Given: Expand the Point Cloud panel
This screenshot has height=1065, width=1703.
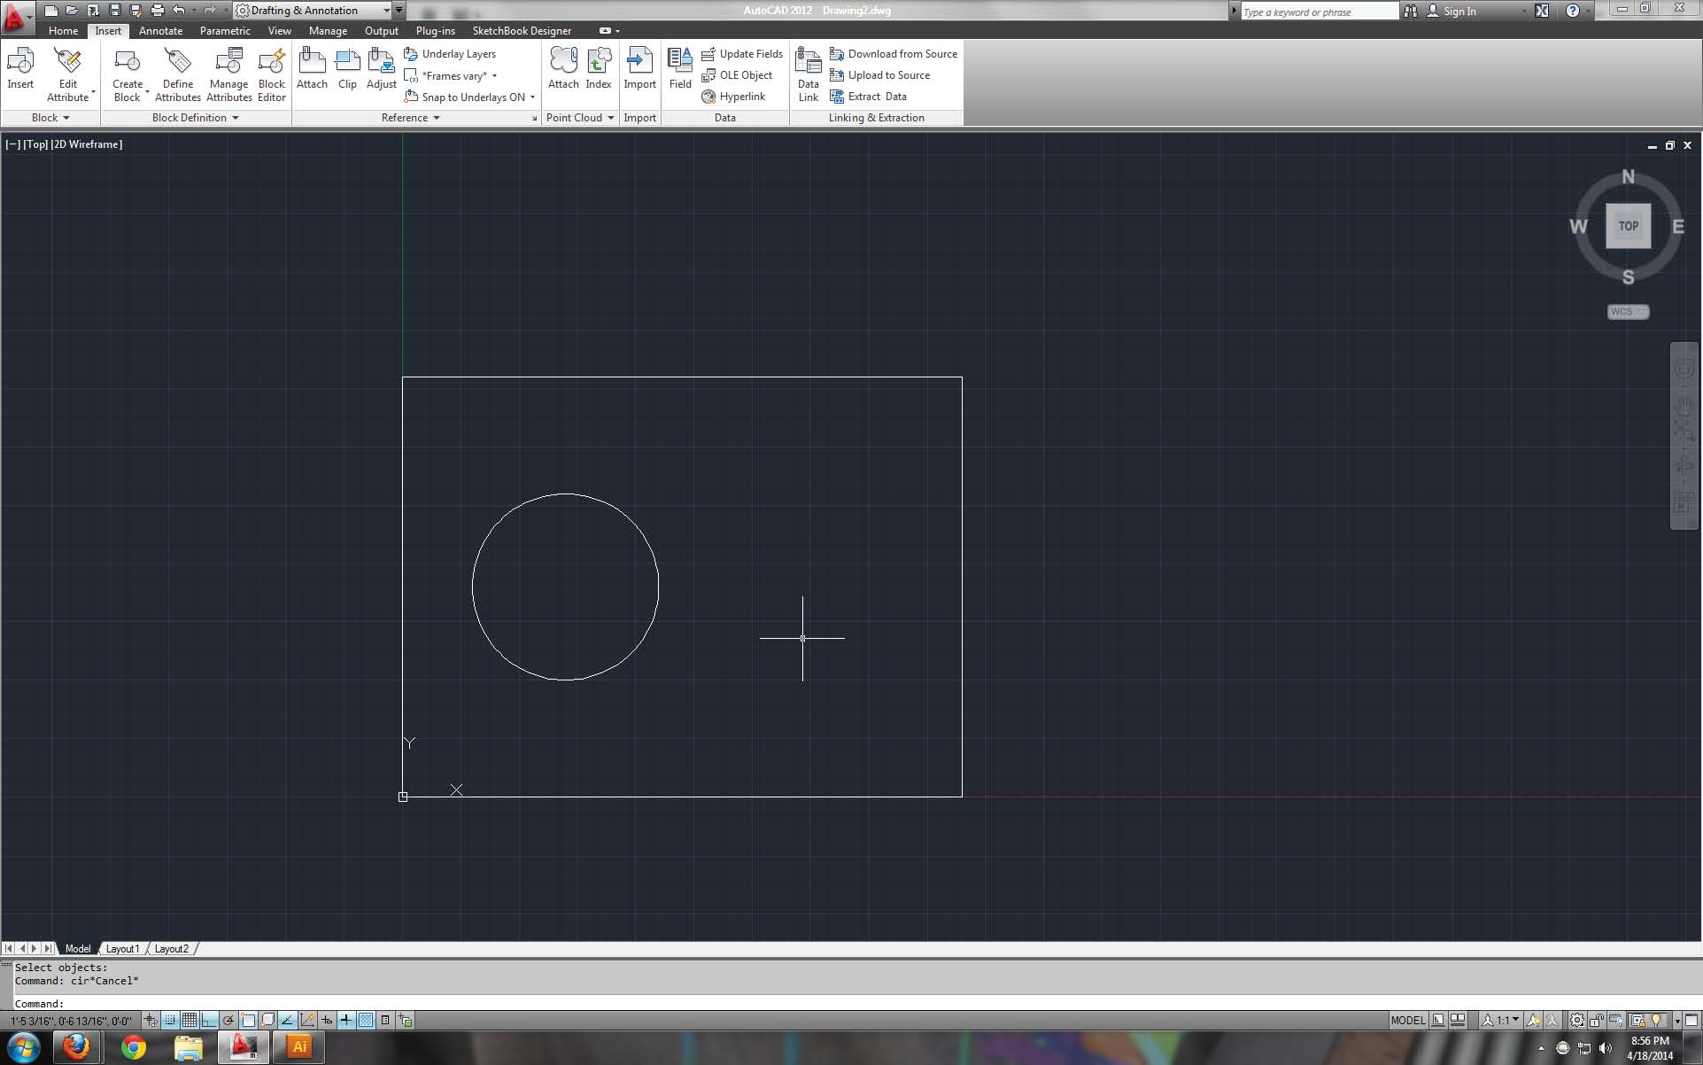Looking at the screenshot, I should pyautogui.click(x=580, y=118).
